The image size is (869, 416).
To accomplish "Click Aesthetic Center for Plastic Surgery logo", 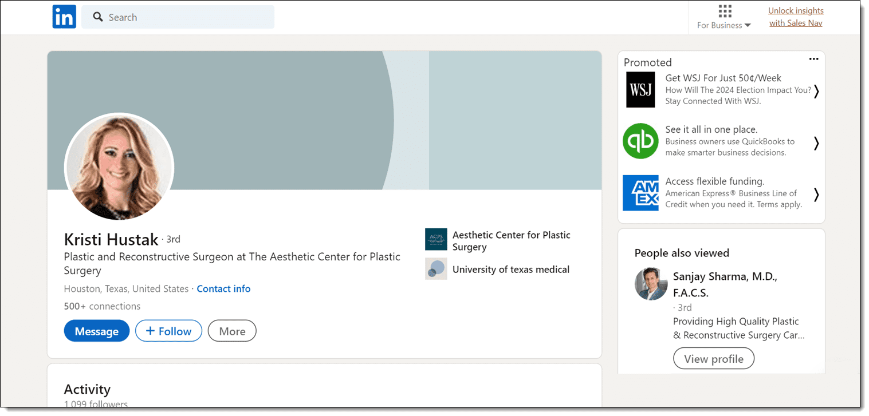I will [x=435, y=240].
